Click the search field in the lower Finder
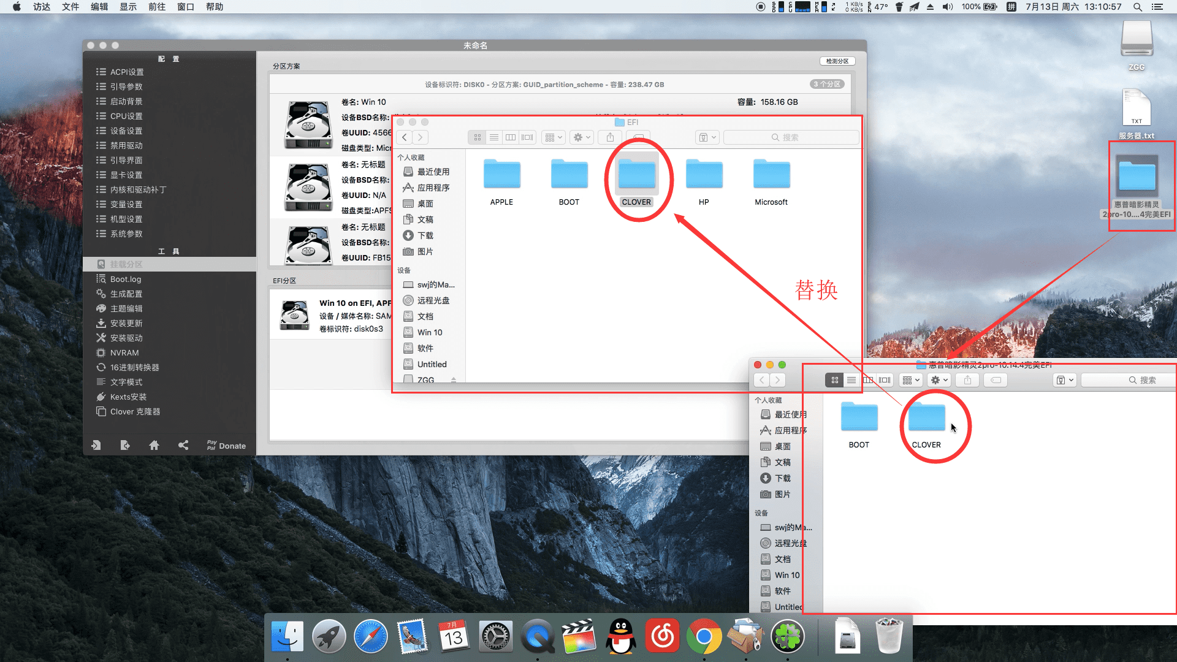Screen dimensions: 1177x662 click(x=1128, y=380)
